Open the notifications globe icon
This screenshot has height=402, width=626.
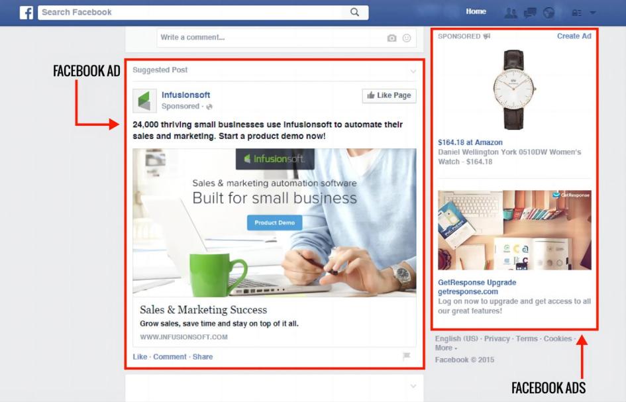click(549, 13)
